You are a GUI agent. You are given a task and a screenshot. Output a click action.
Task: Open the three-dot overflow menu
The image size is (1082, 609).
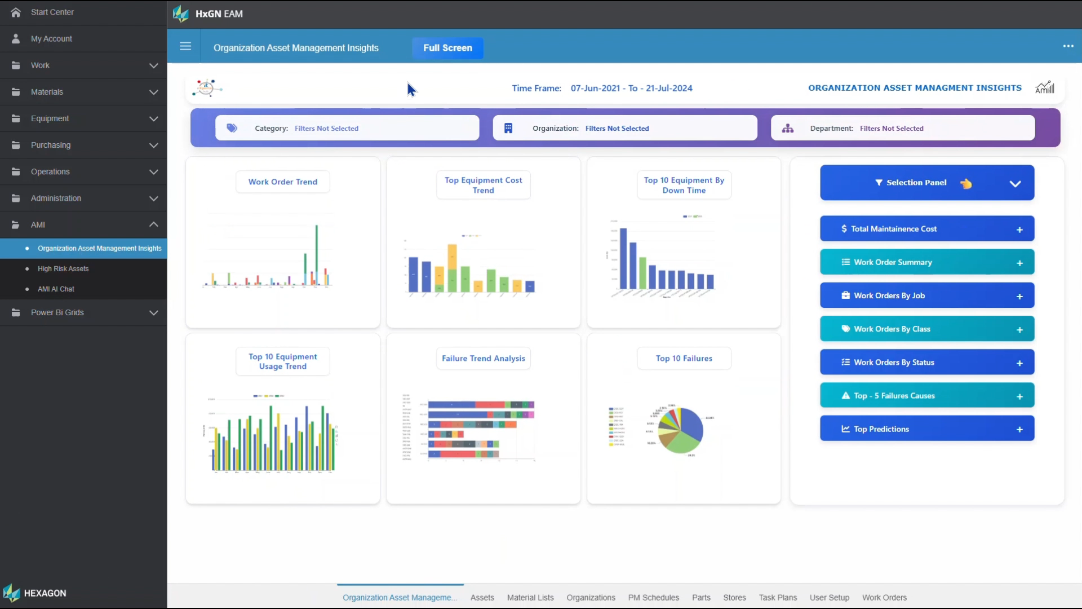point(1068,46)
